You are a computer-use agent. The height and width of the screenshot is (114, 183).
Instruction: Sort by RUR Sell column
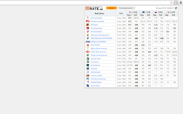pyautogui.click(x=160, y=15)
